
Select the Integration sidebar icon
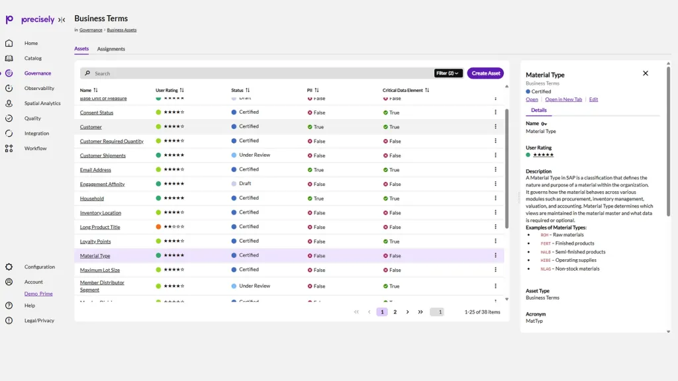[8, 133]
